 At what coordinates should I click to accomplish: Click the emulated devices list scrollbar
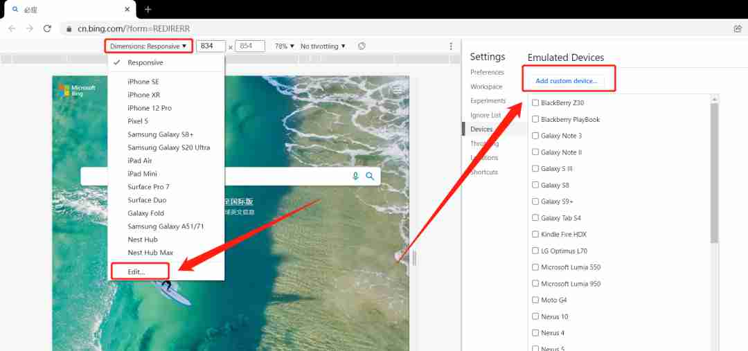pyautogui.click(x=714, y=172)
